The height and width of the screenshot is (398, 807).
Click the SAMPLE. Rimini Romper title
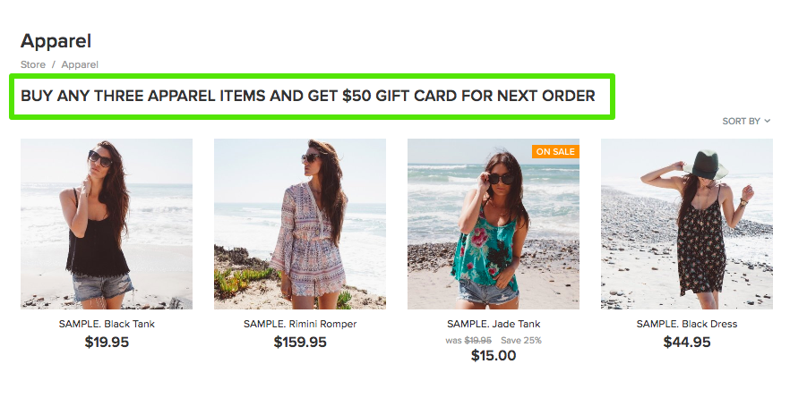coord(300,324)
